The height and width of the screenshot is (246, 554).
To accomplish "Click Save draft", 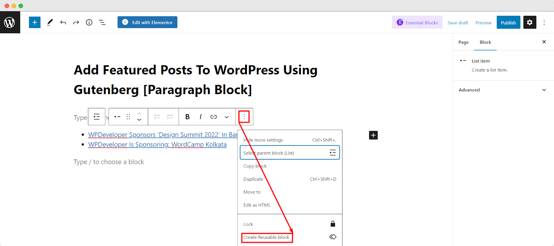I will pyautogui.click(x=458, y=23).
